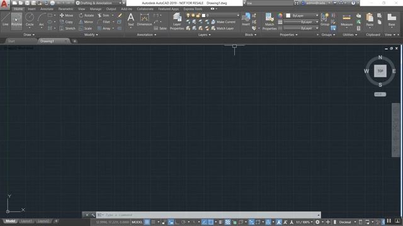
Task: Click the navigation bar on right edge
Action: (x=395, y=130)
